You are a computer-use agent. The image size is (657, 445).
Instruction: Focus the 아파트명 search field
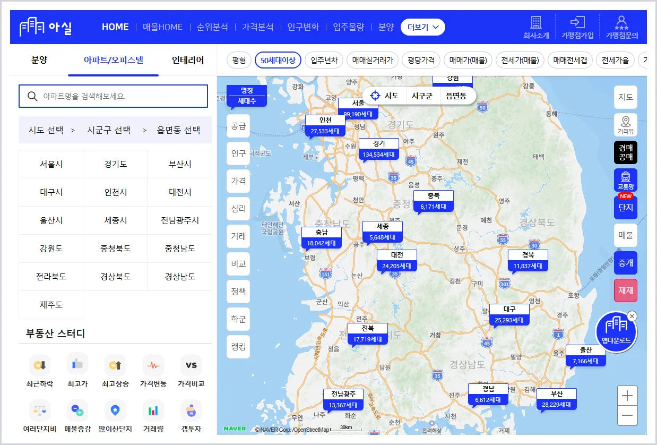coord(113,96)
